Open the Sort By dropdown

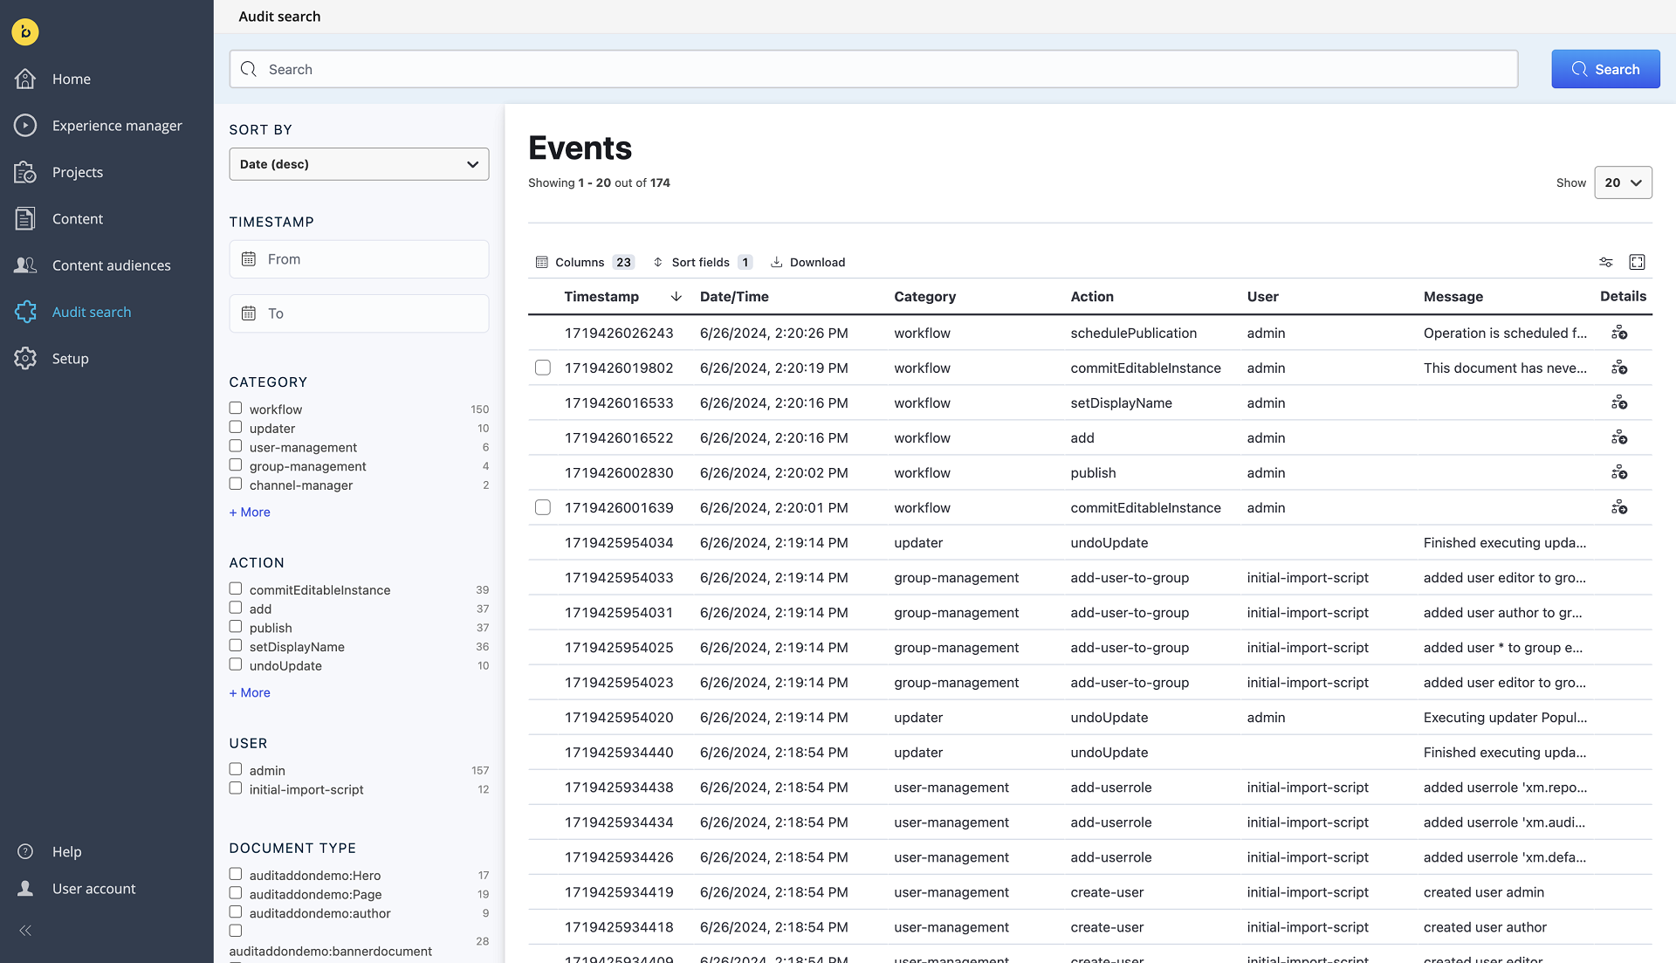click(x=358, y=163)
